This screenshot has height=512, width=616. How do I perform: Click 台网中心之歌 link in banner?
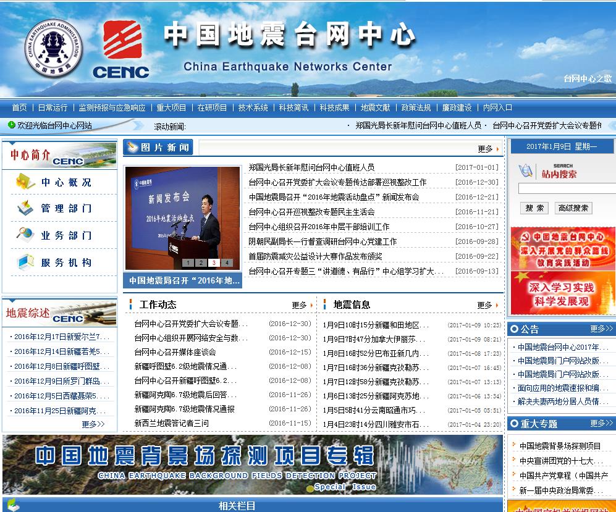point(588,78)
